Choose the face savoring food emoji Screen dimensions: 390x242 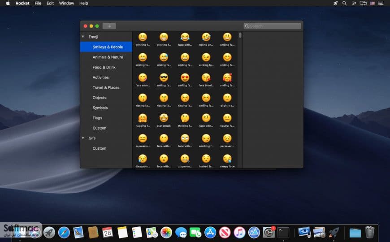[143, 78]
